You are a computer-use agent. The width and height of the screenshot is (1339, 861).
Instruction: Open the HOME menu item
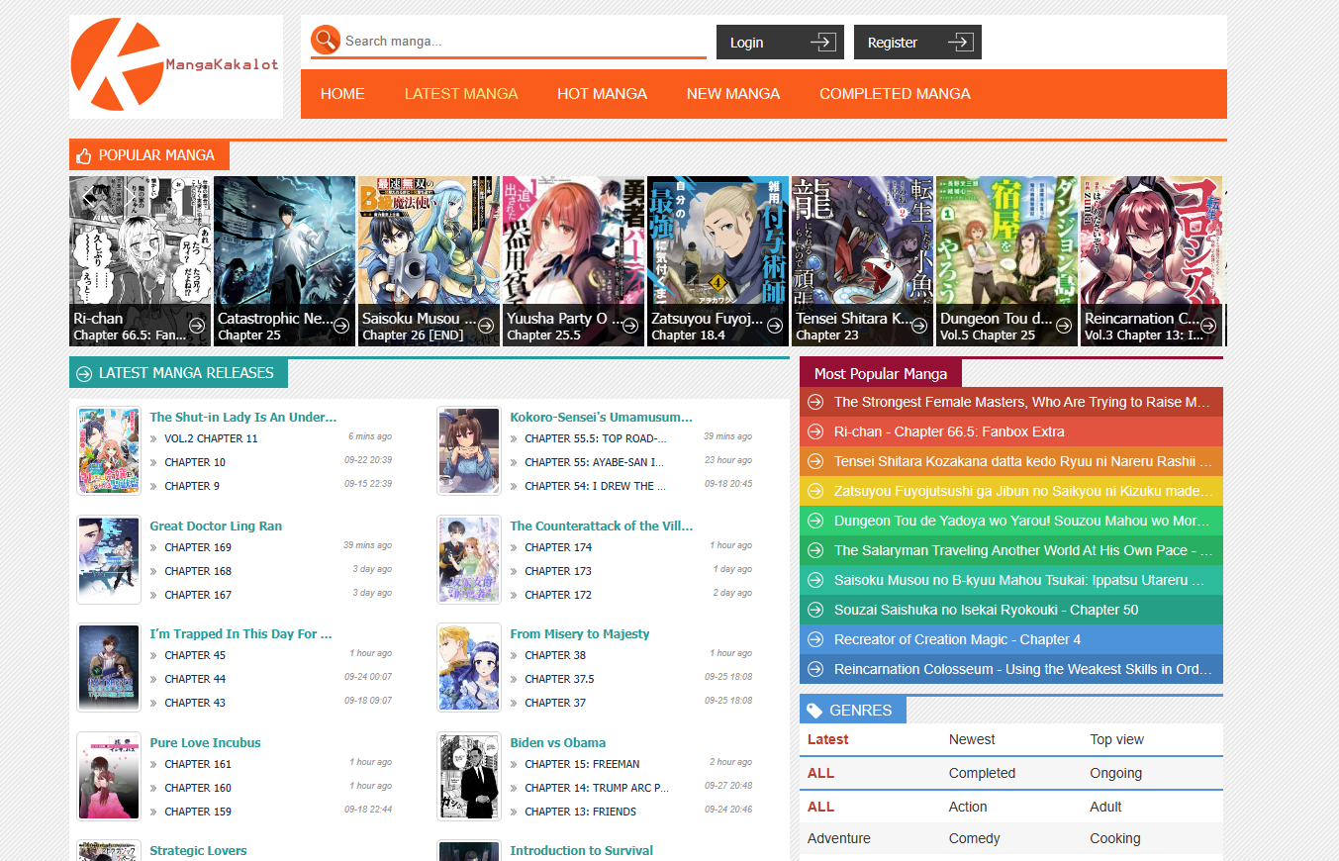(x=342, y=94)
